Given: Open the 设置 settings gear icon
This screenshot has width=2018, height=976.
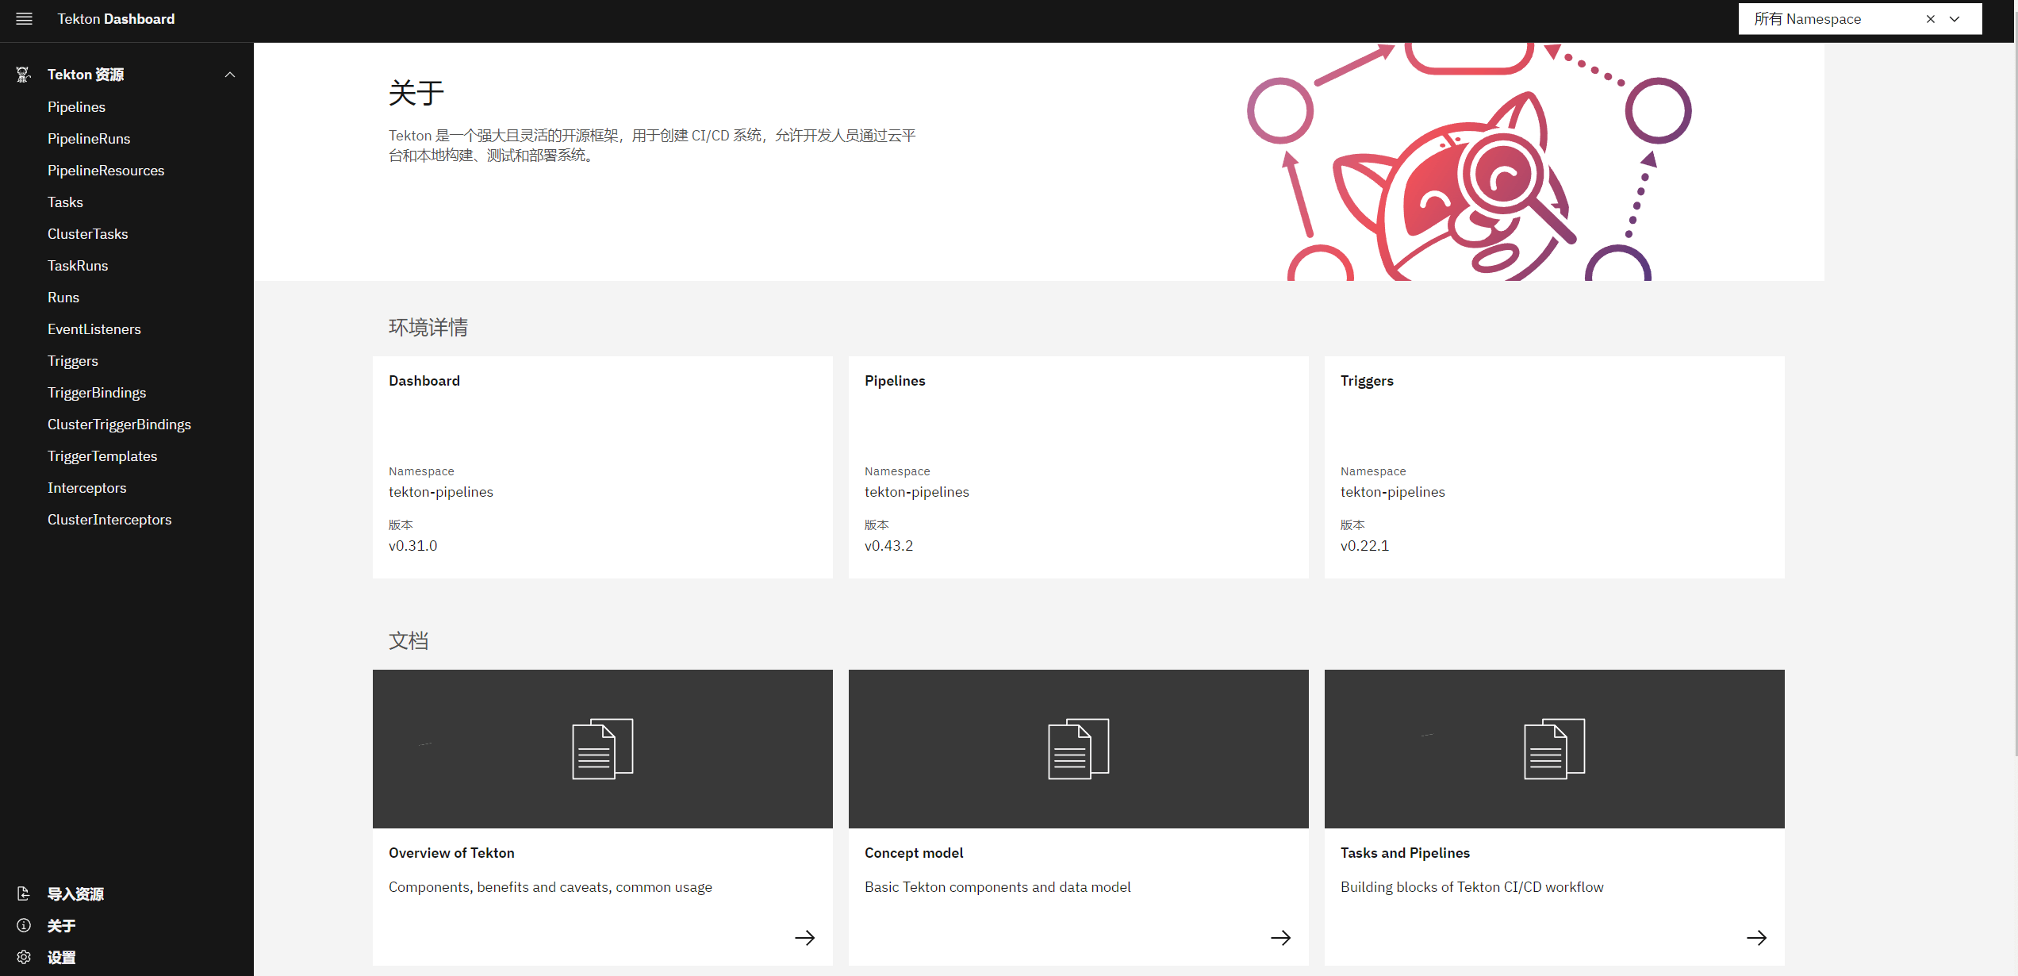Looking at the screenshot, I should tap(23, 956).
